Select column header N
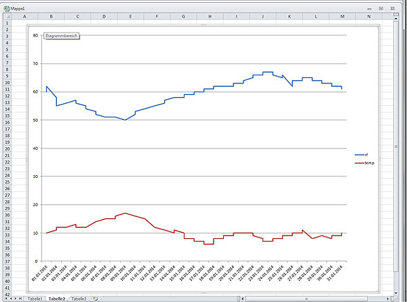Image resolution: width=407 pixels, height=302 pixels. coord(368,16)
